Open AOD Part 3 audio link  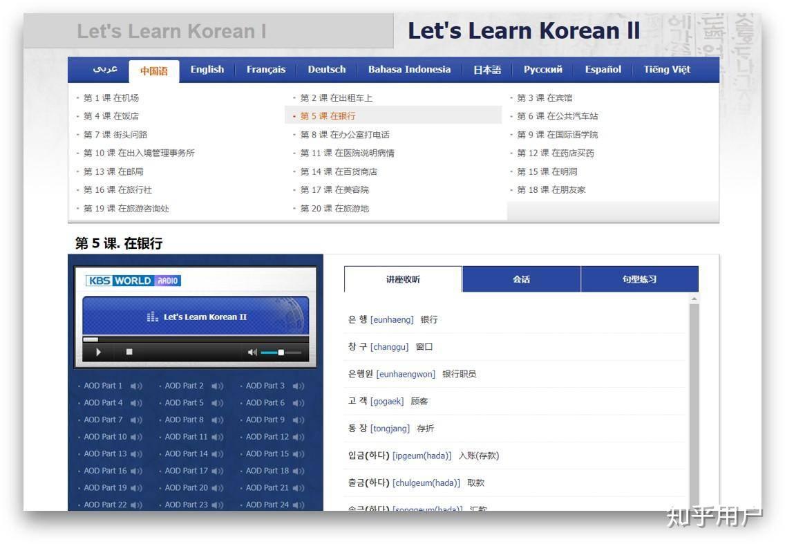click(x=265, y=386)
